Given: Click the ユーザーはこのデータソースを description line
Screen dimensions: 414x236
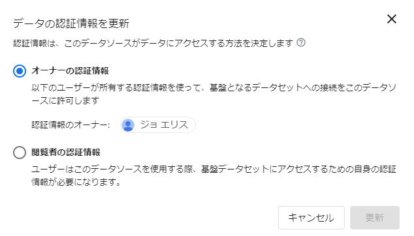Looking at the screenshot, I should (214, 169).
